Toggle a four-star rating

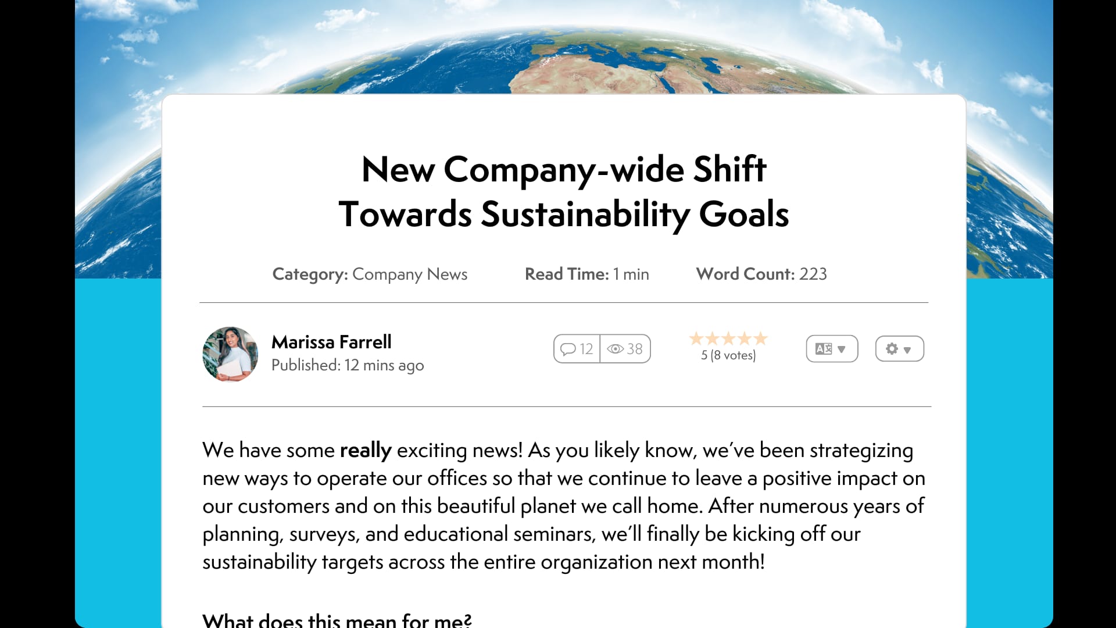point(745,338)
